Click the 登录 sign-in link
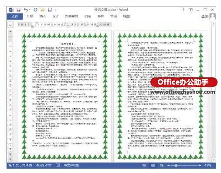Image resolution: width=221 pixels, height=173 pixels. coord(204,17)
